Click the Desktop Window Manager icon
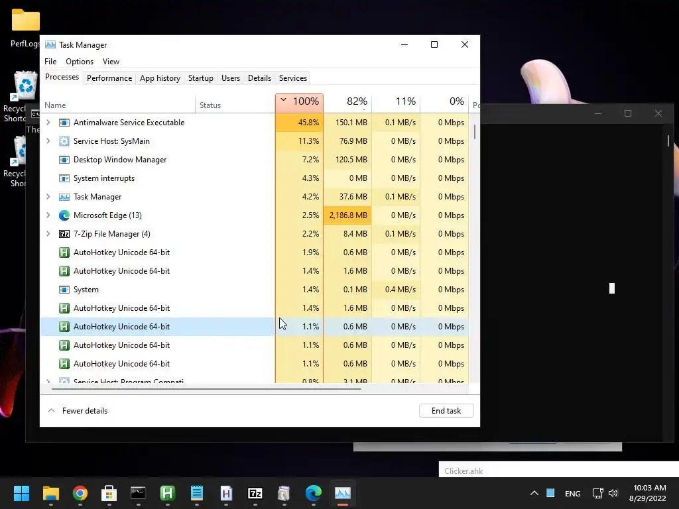 [64, 160]
